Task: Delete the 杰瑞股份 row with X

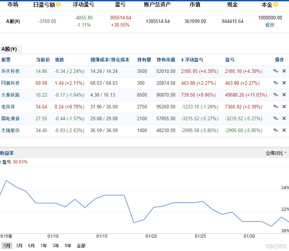Action: (x=284, y=130)
